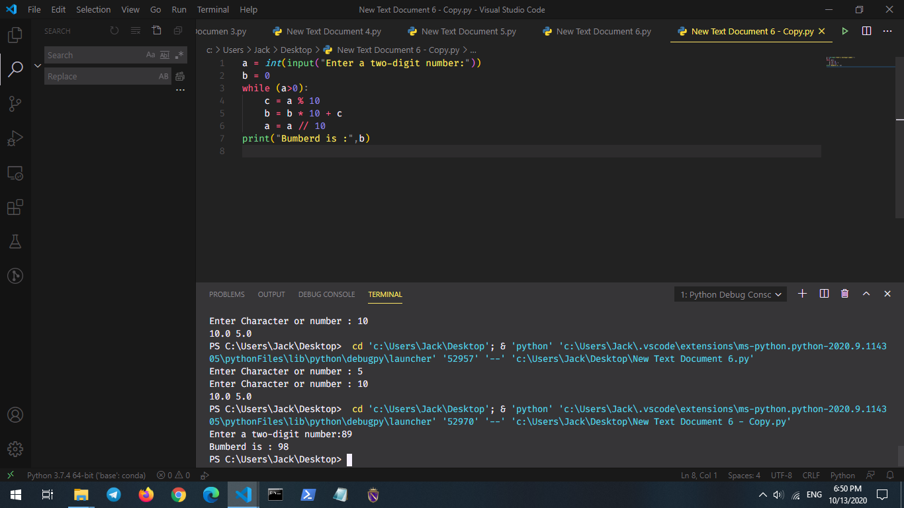
Task: Collapse the Replace field toggle chevron
Action: [38, 65]
